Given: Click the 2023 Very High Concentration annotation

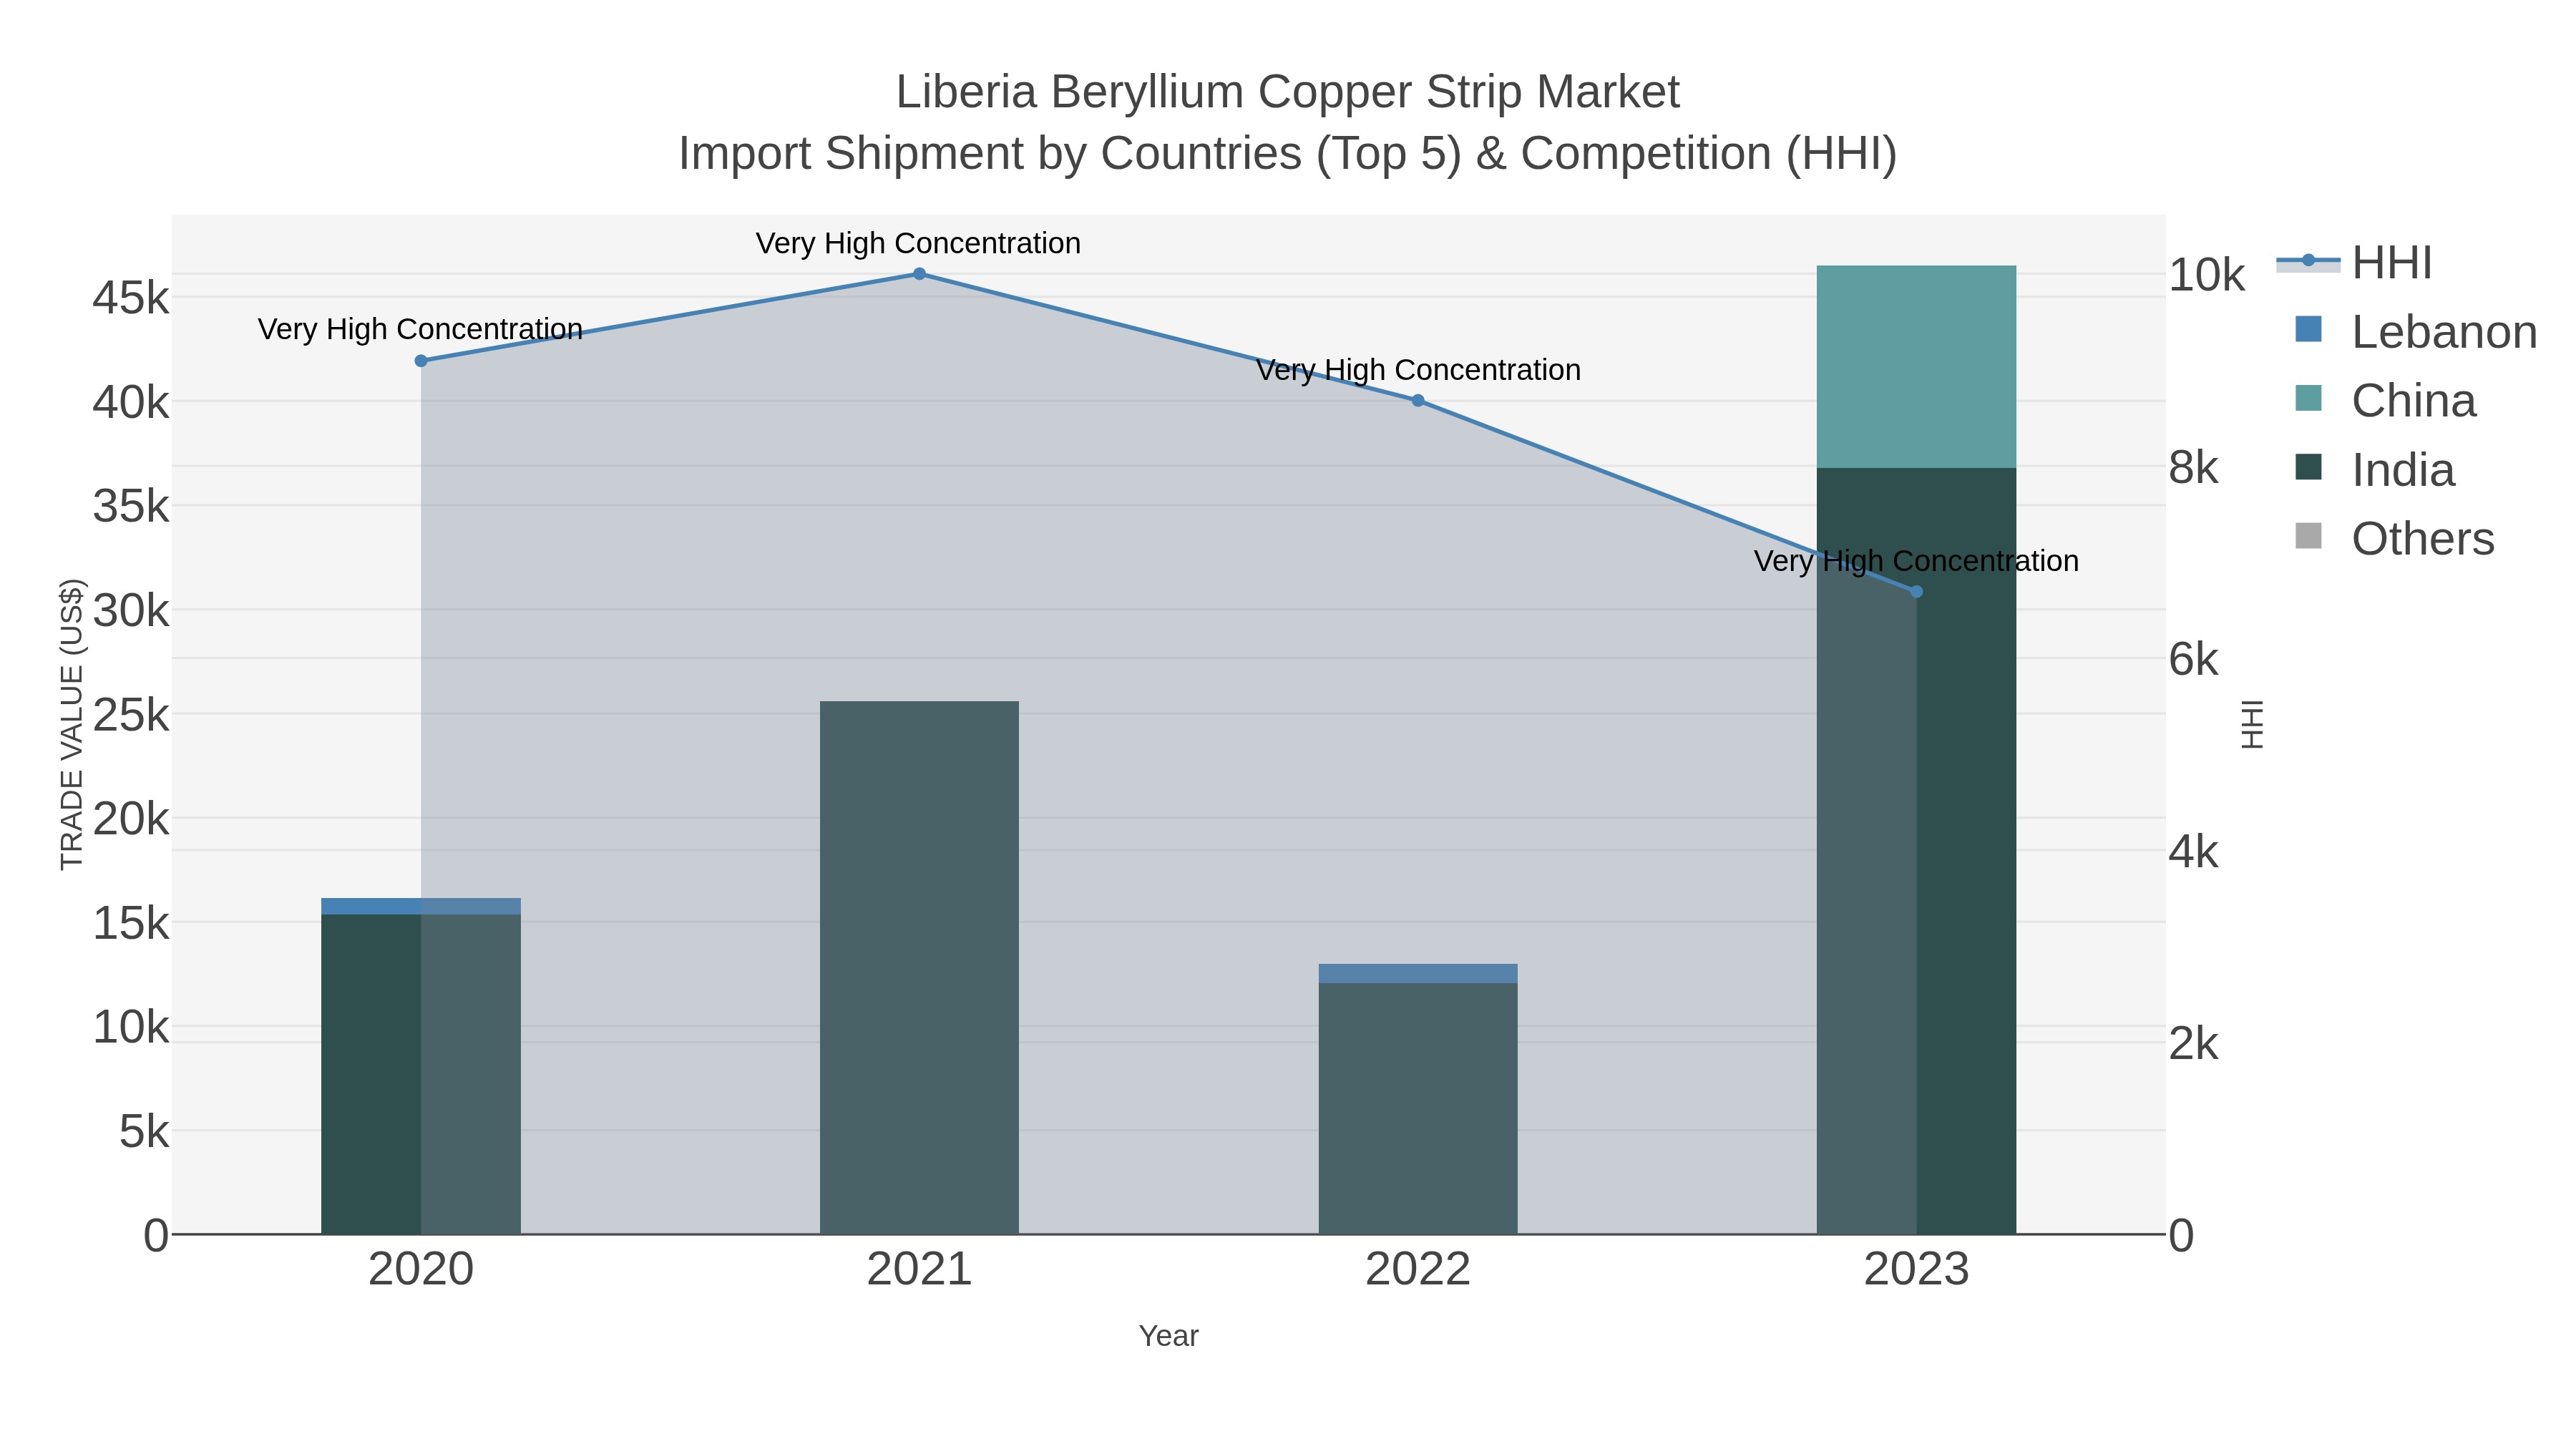Looking at the screenshot, I should click(1916, 561).
